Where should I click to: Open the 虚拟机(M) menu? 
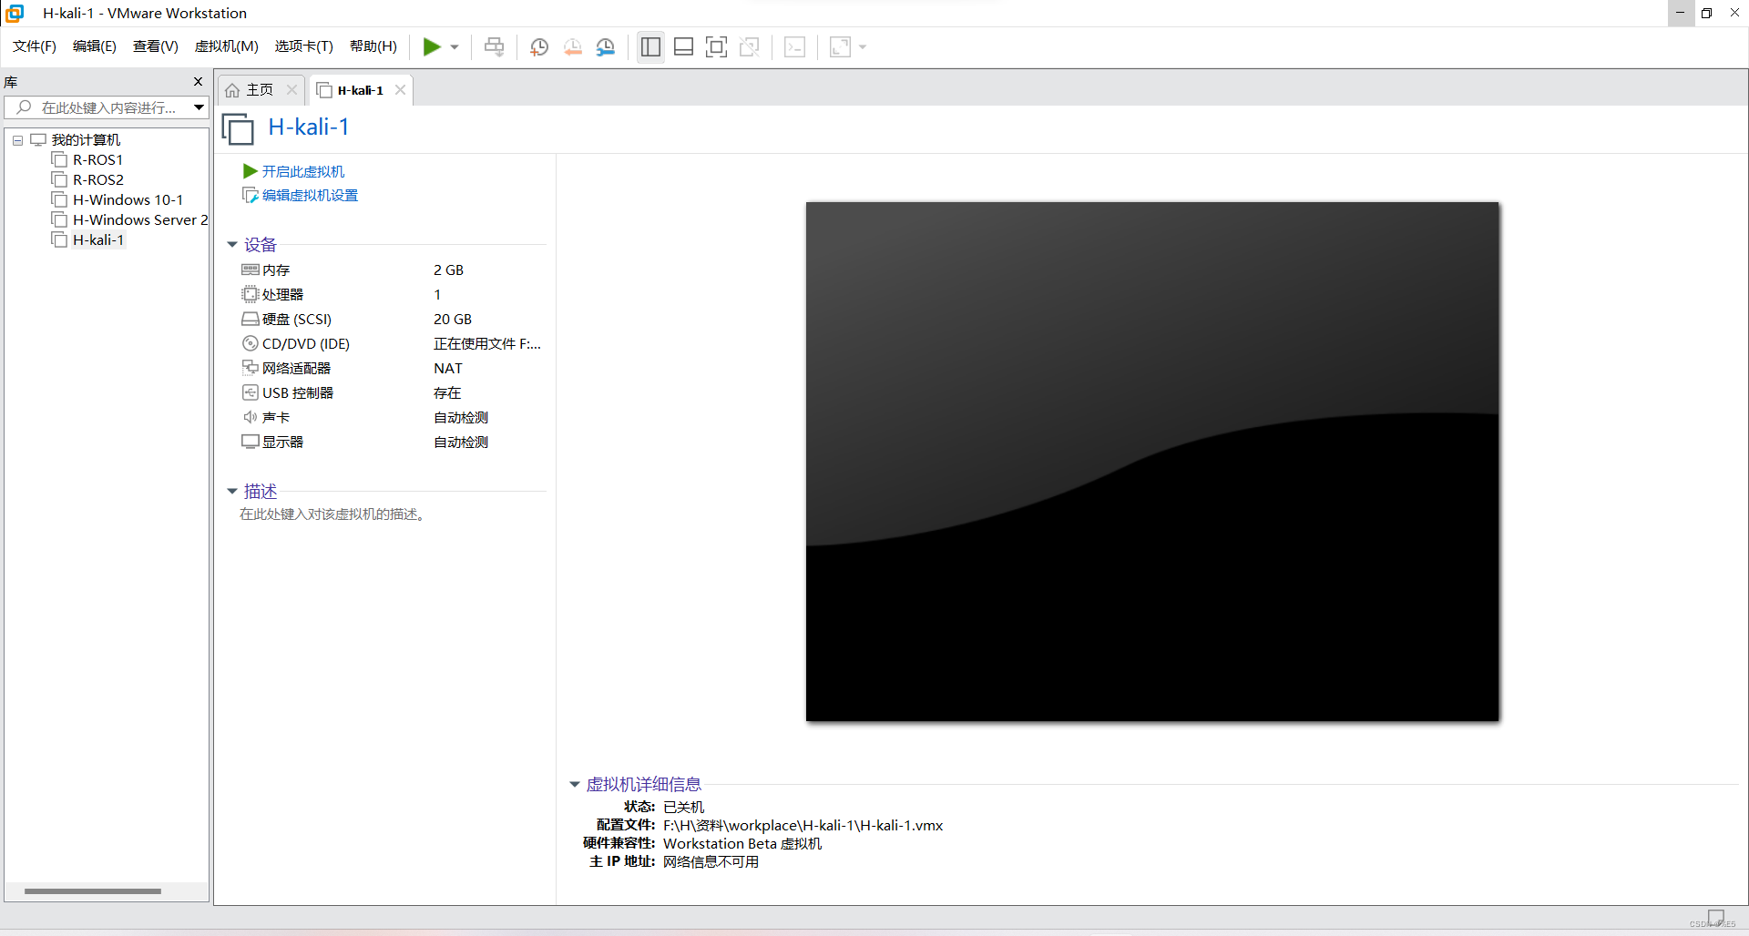tap(227, 46)
